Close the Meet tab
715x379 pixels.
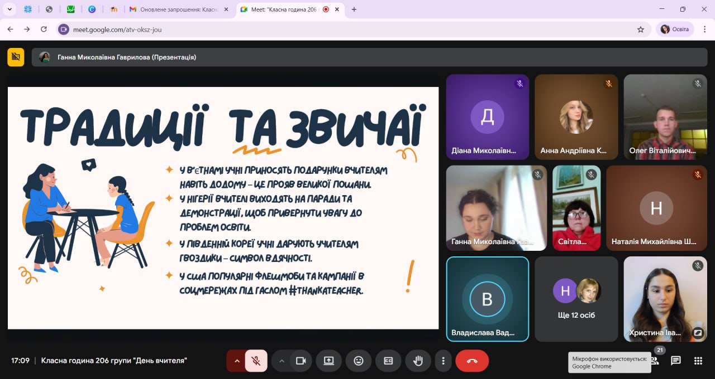pos(338,9)
